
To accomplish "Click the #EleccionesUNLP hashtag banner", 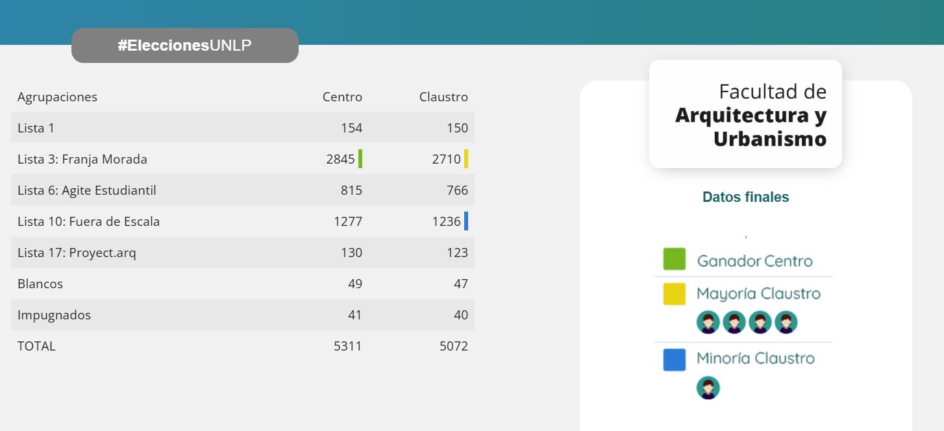I will tap(184, 45).
